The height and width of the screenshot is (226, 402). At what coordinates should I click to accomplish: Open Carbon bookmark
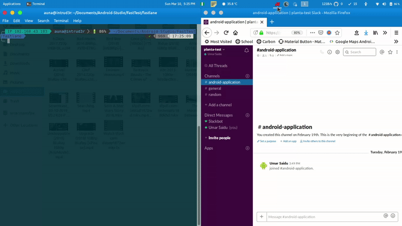point(266,42)
